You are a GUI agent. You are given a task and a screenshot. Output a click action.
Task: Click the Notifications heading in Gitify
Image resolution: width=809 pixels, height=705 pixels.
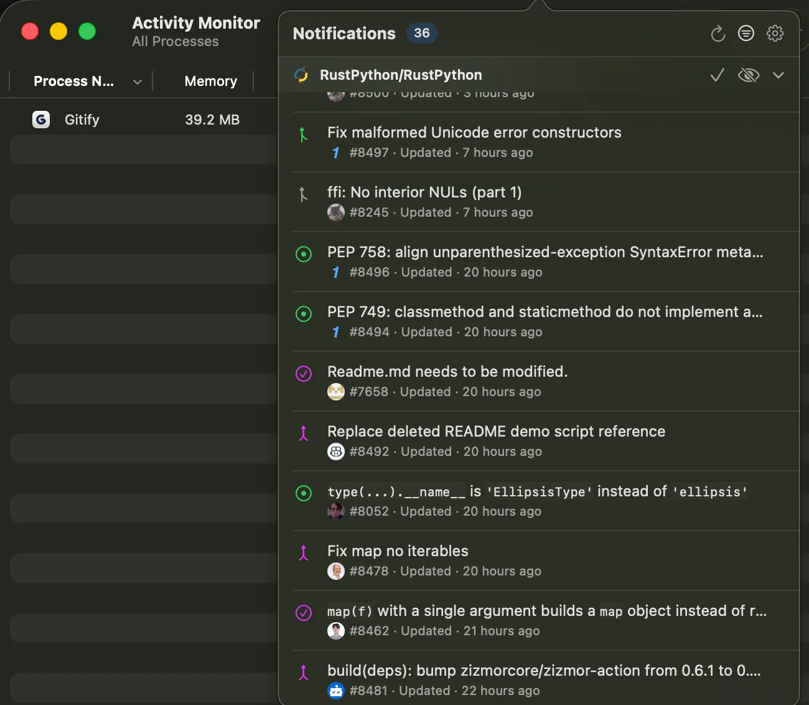[344, 34]
